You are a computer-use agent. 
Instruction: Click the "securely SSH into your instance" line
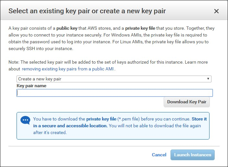(41, 49)
